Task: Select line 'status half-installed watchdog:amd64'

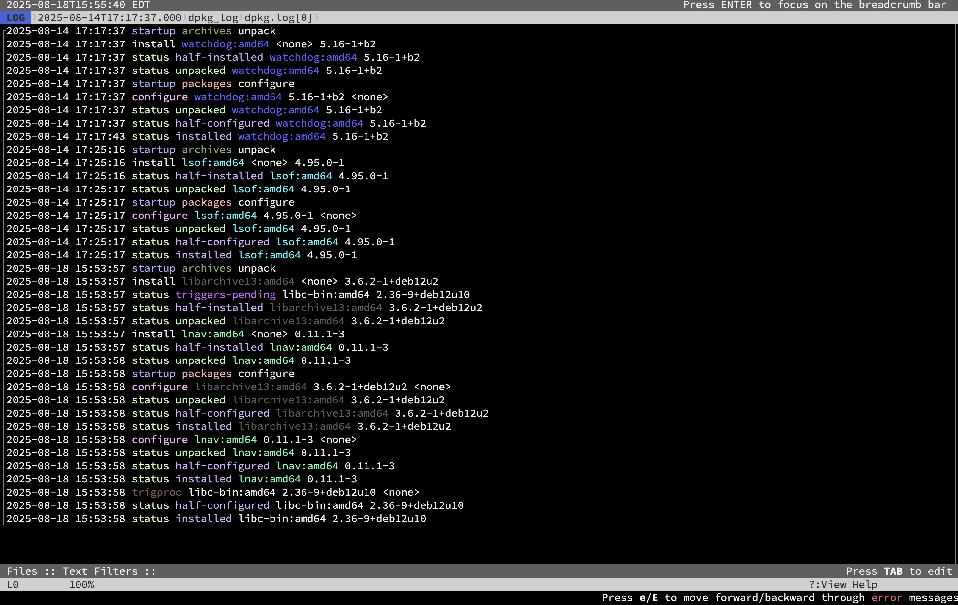Action: point(213,57)
